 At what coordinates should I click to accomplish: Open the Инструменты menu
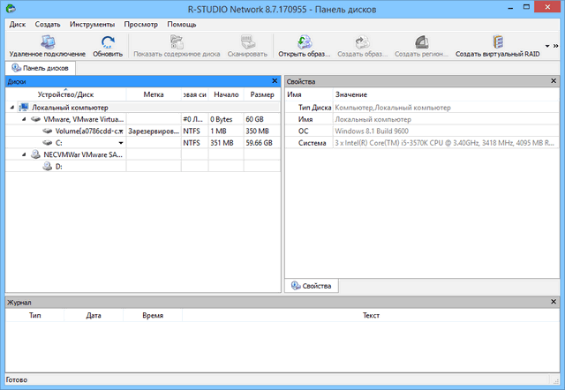(92, 25)
